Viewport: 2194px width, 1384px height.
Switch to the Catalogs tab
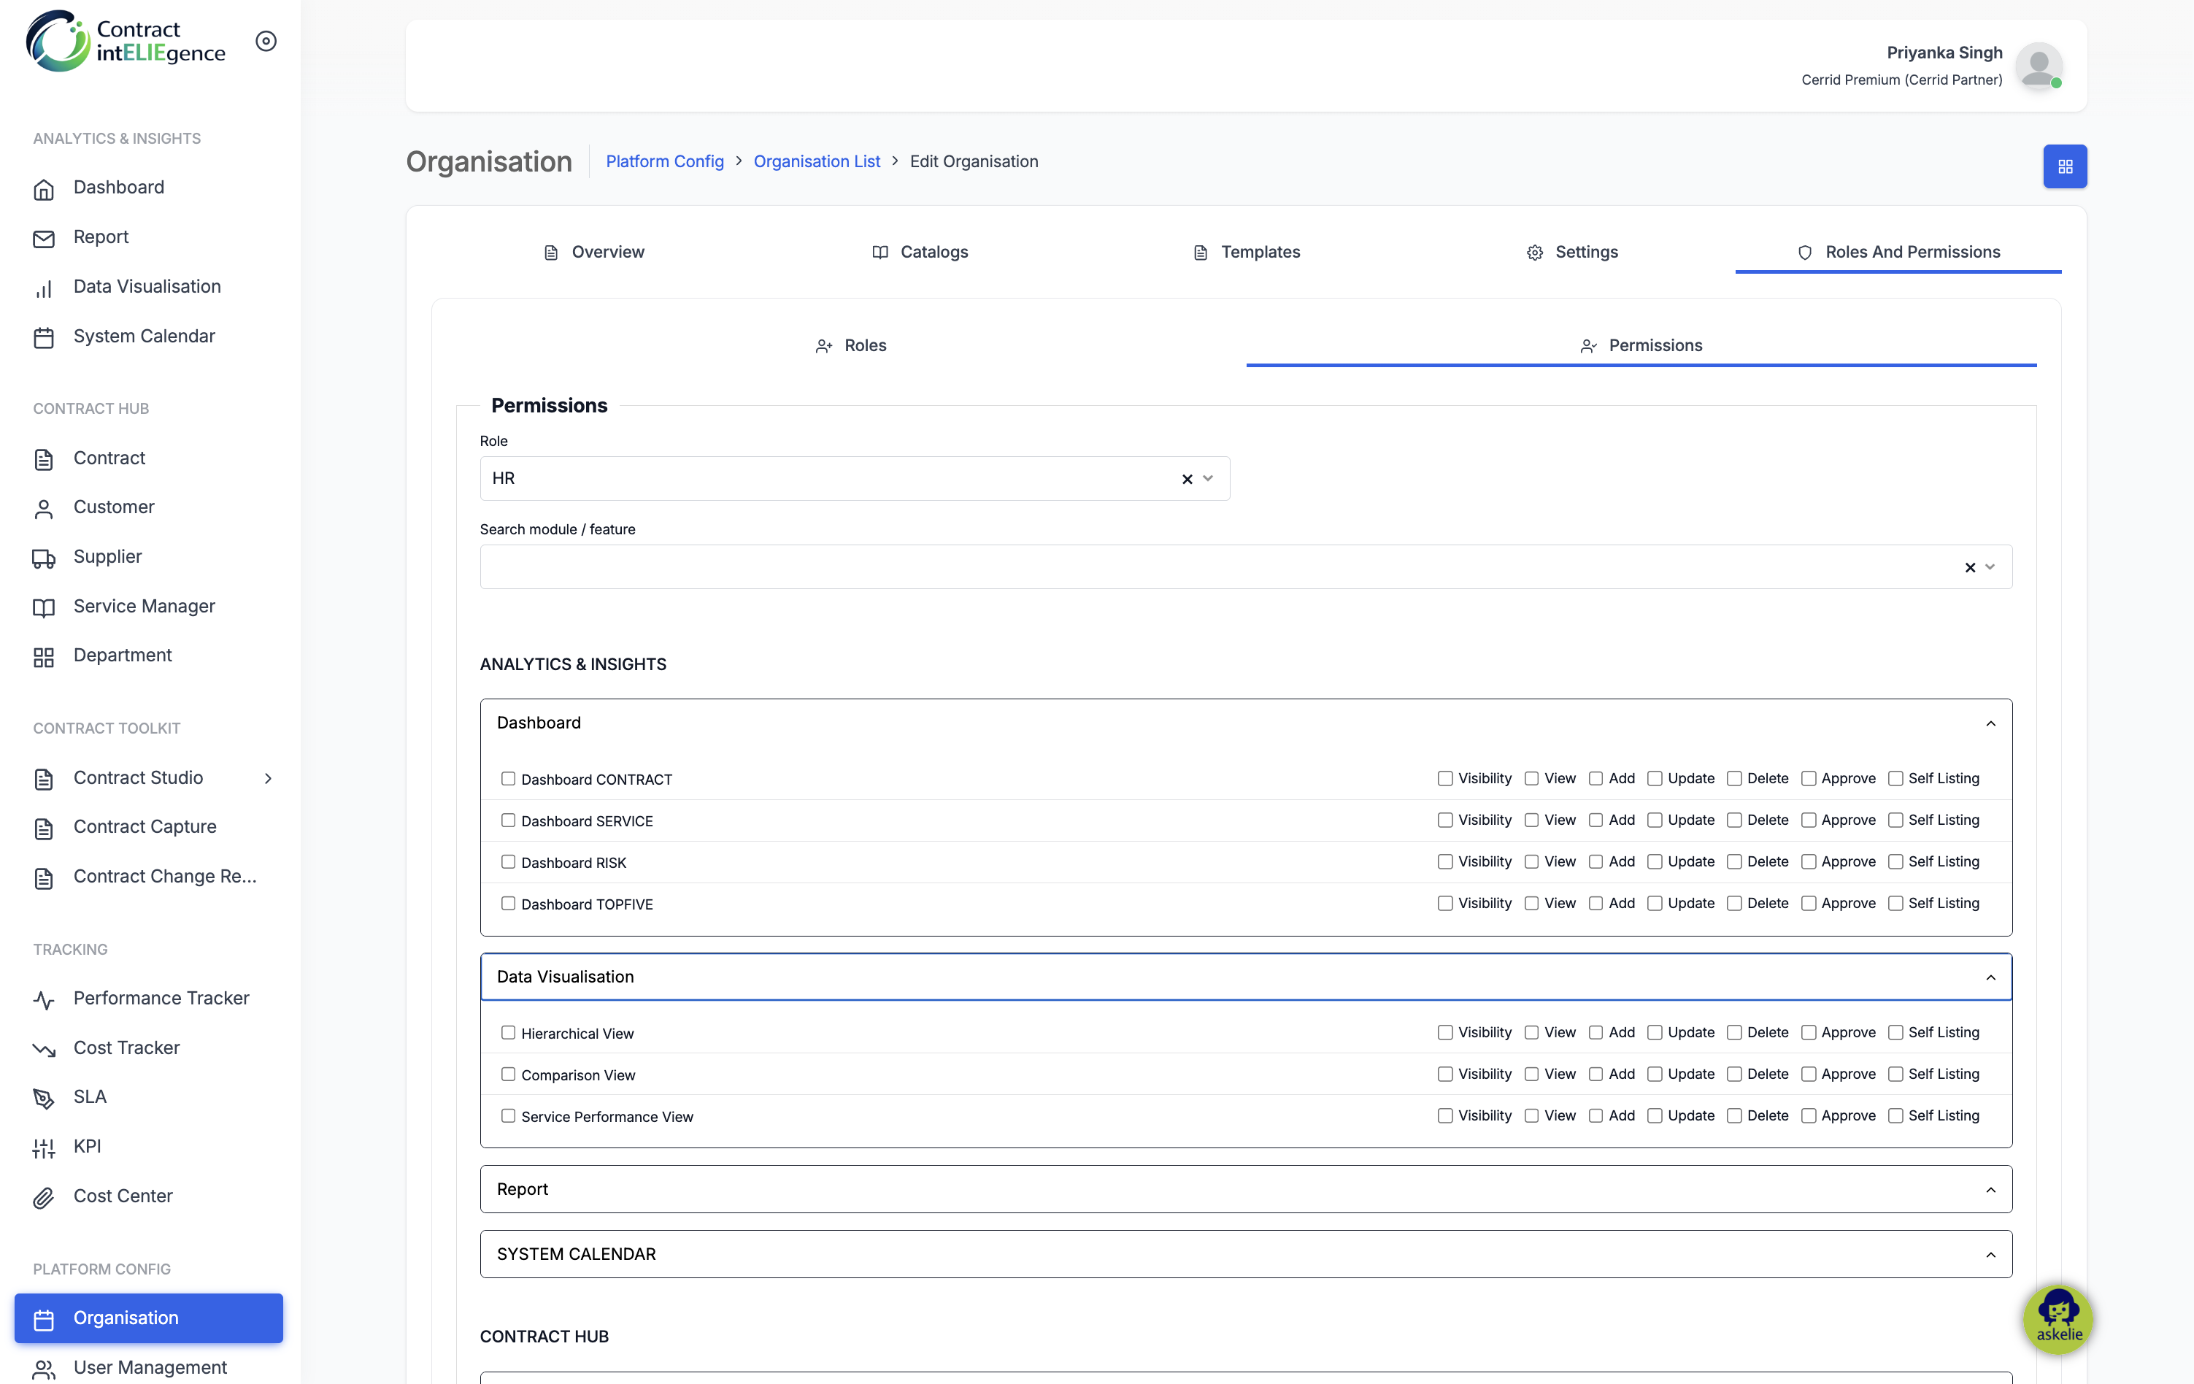[920, 253]
